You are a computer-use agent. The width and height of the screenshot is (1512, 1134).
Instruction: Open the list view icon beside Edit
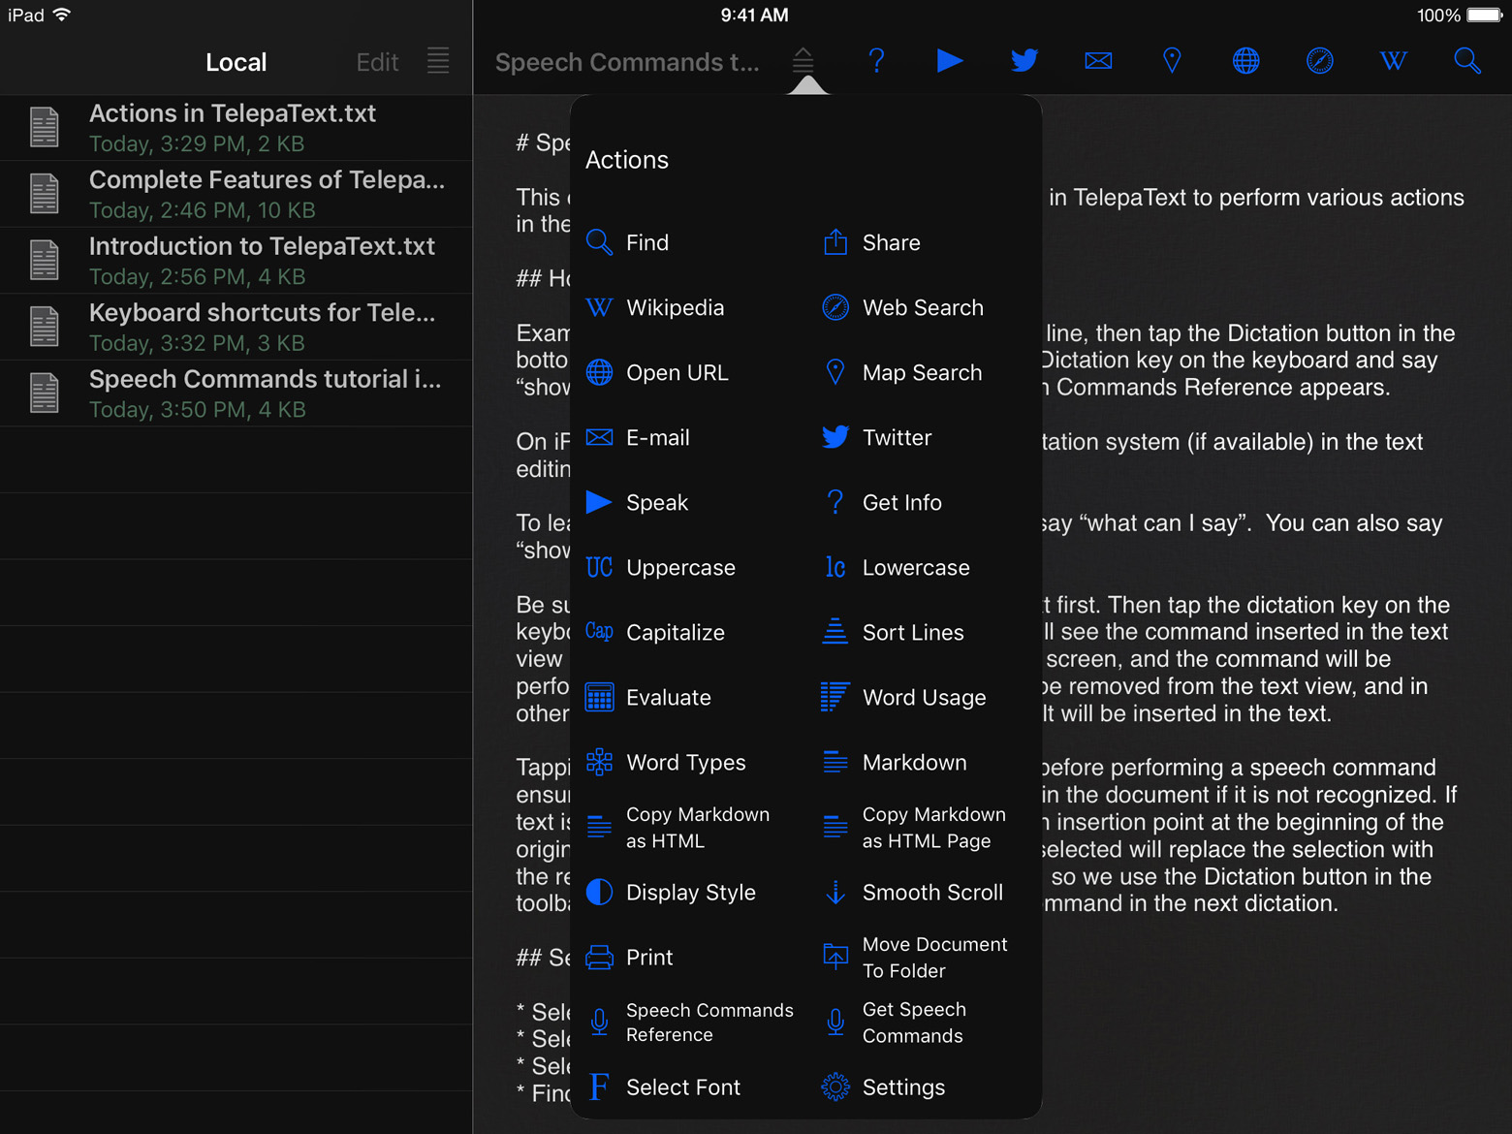438,61
